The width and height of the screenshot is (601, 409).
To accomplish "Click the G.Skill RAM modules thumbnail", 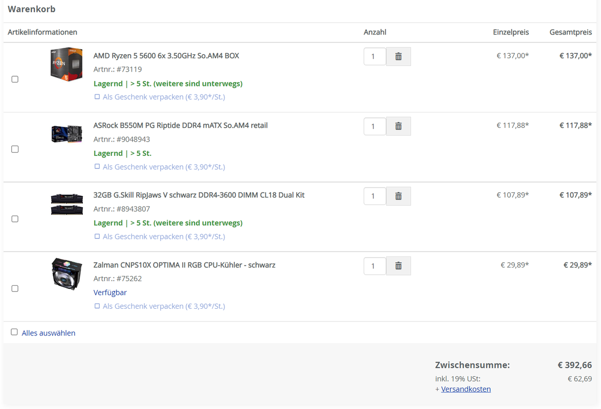I will [66, 204].
